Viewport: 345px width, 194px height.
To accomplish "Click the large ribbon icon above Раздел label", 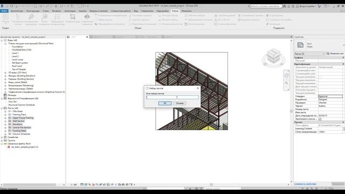I will tap(5, 17).
